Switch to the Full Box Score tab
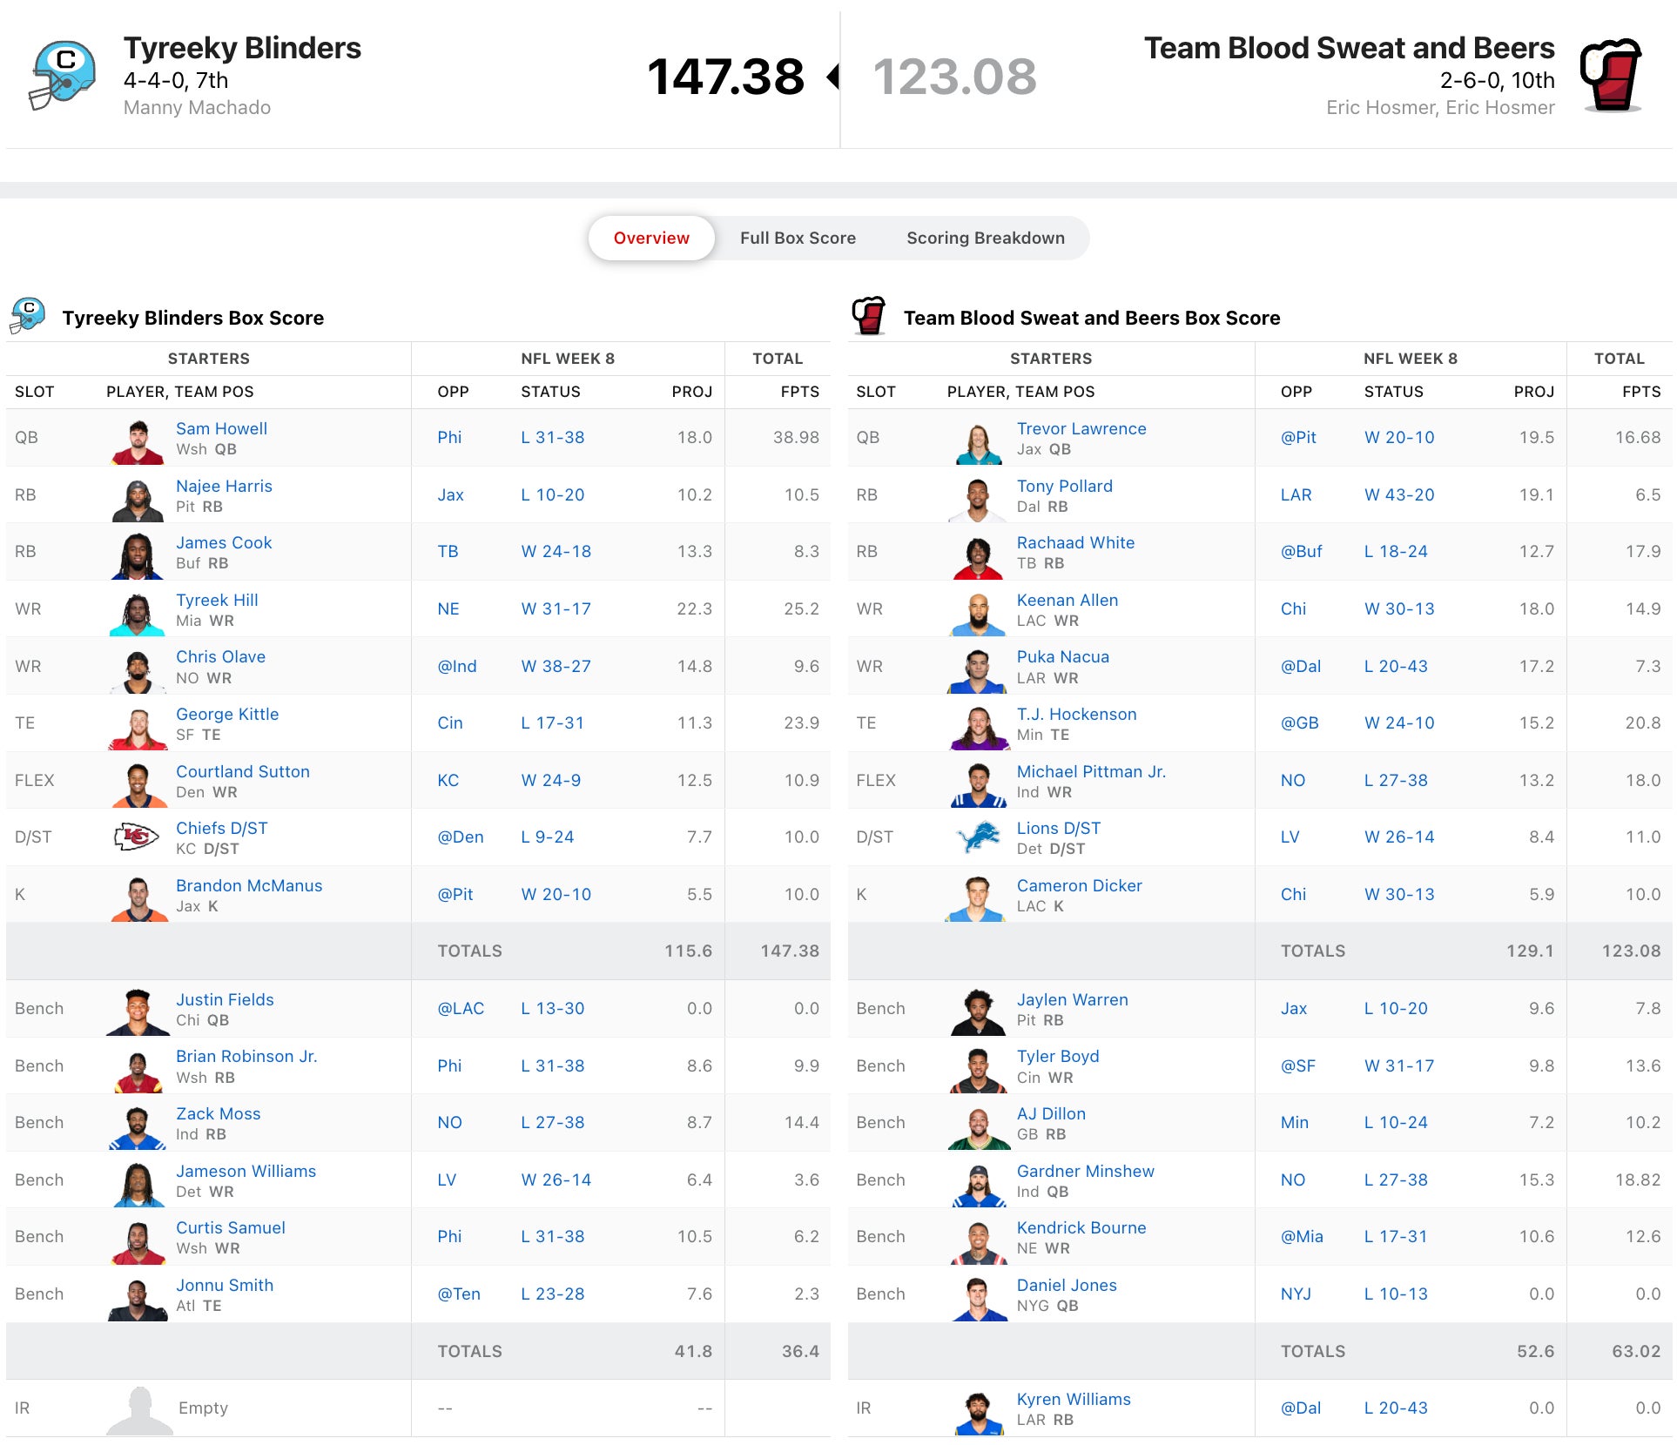The height and width of the screenshot is (1445, 1677). pyautogui.click(x=798, y=239)
